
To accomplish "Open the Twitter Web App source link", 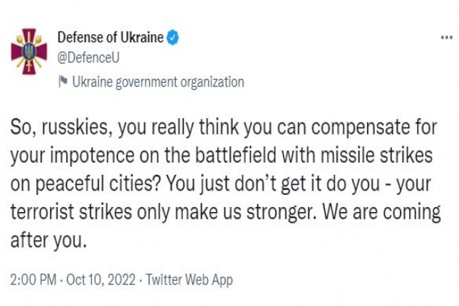I will coord(189,280).
